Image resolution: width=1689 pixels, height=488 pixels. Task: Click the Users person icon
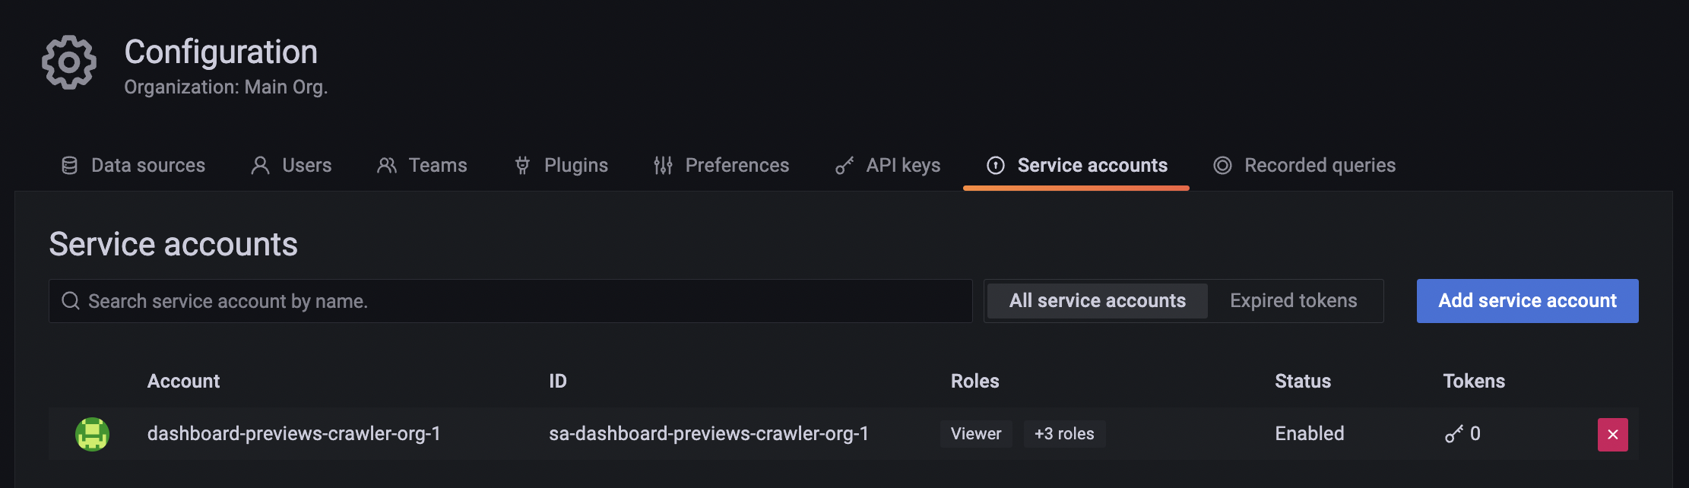[x=260, y=166]
